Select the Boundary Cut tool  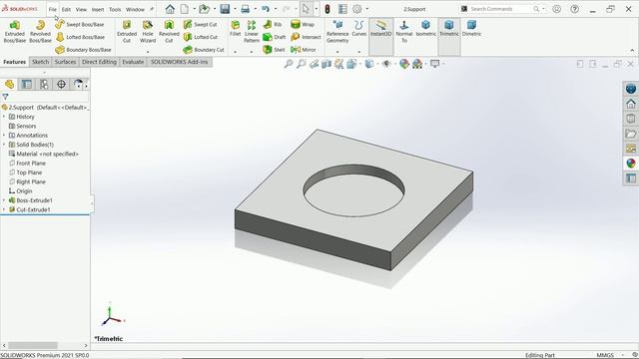coord(204,50)
